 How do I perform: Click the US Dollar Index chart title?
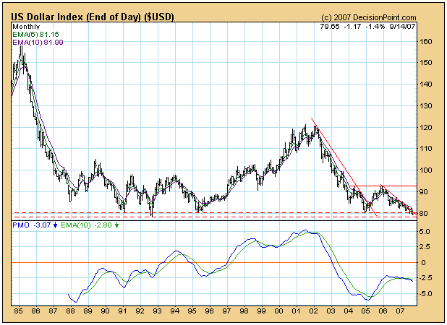(93, 17)
